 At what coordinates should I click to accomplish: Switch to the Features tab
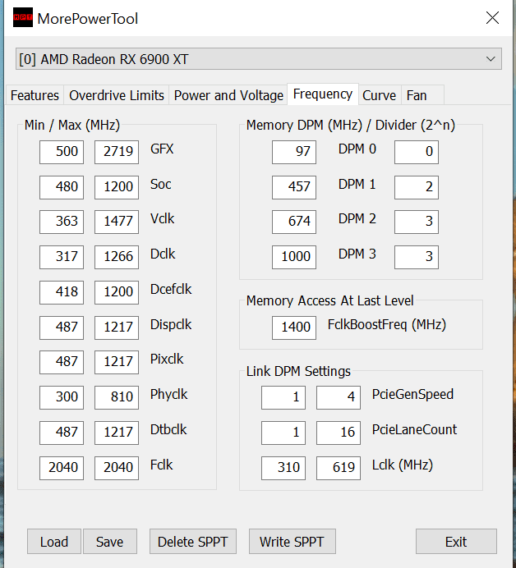(35, 95)
